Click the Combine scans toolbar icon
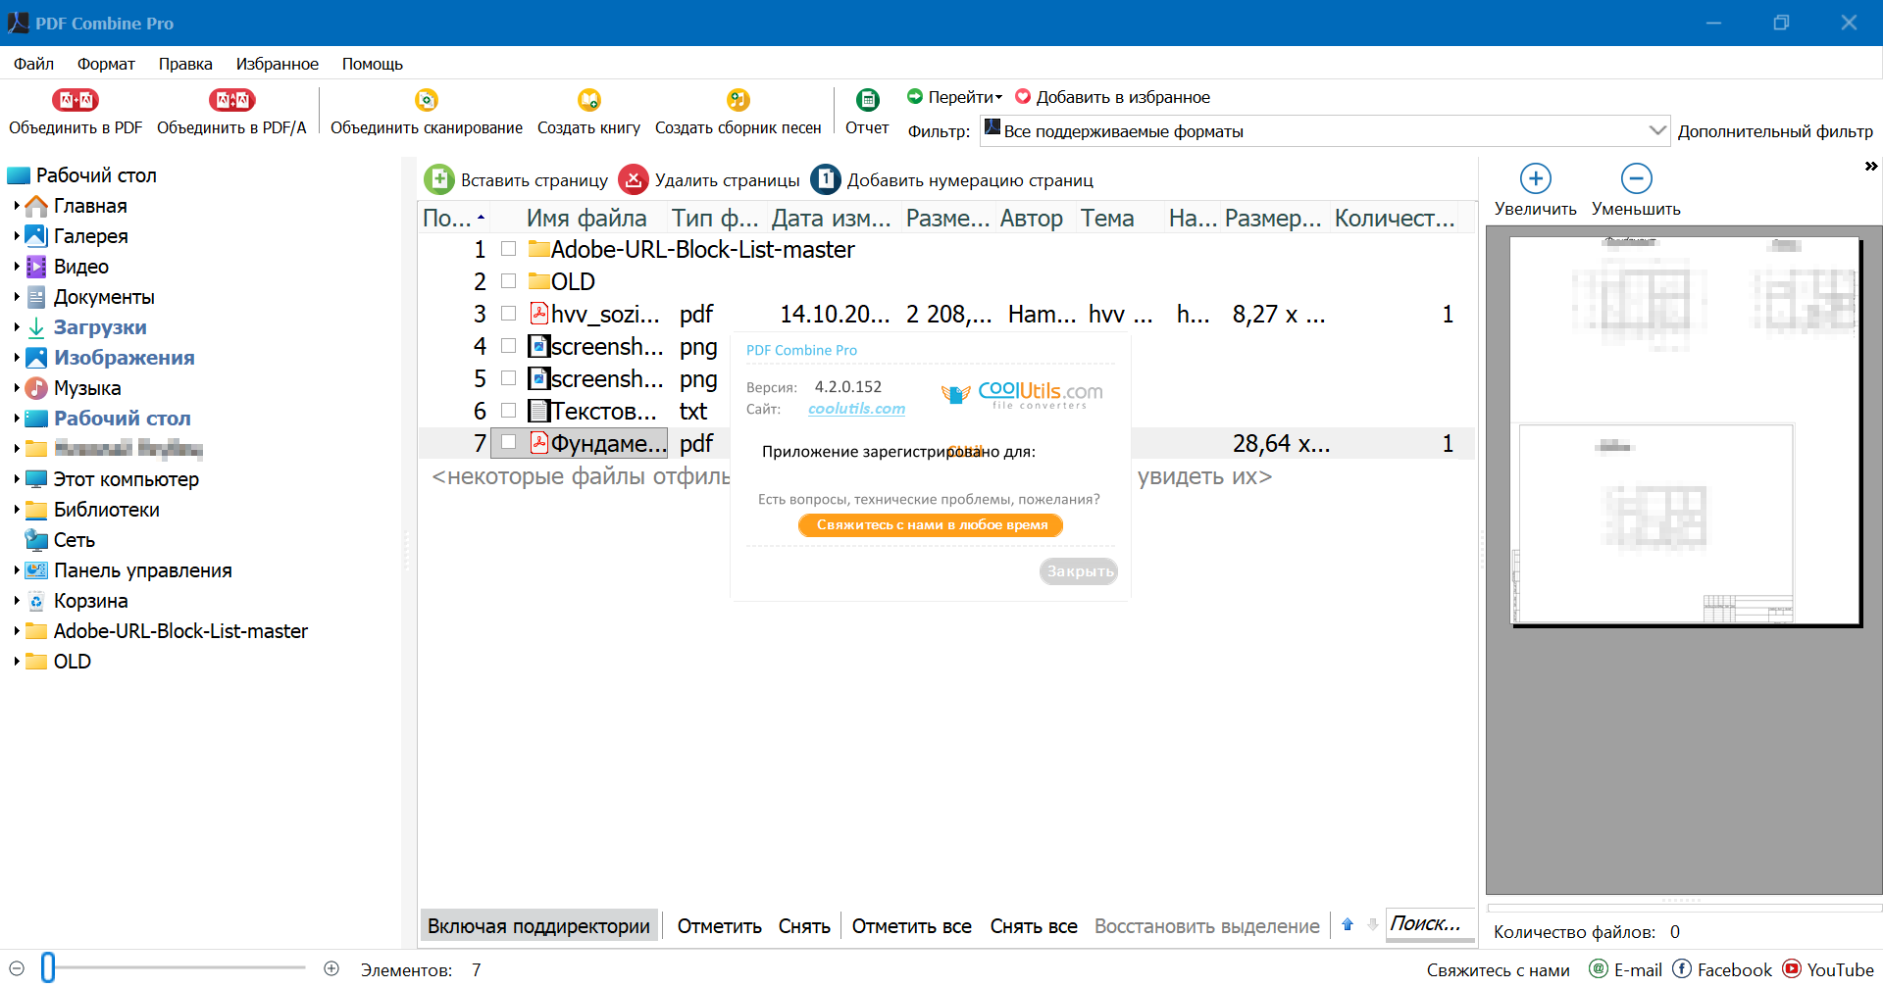This screenshot has height=988, width=1883. (427, 100)
